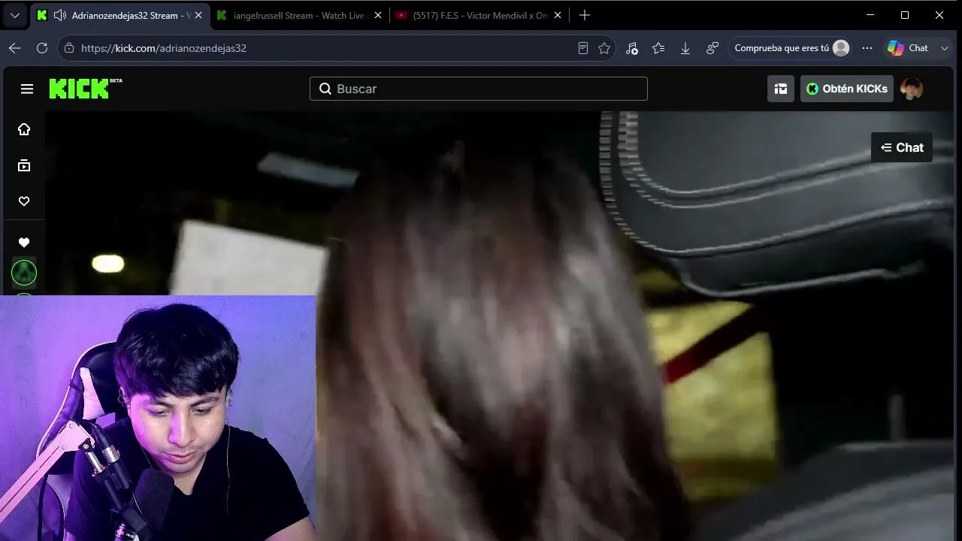The image size is (962, 541).
Task: Maximize the browser window
Action: 905,15
